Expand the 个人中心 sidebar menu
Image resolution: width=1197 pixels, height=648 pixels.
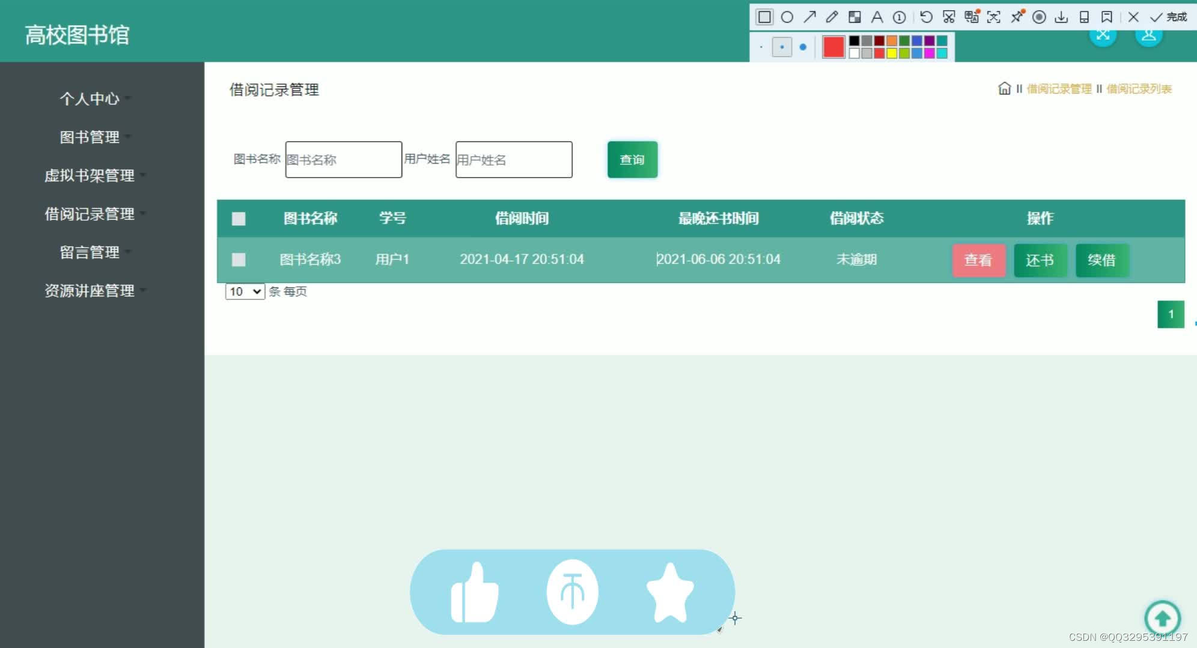94,98
